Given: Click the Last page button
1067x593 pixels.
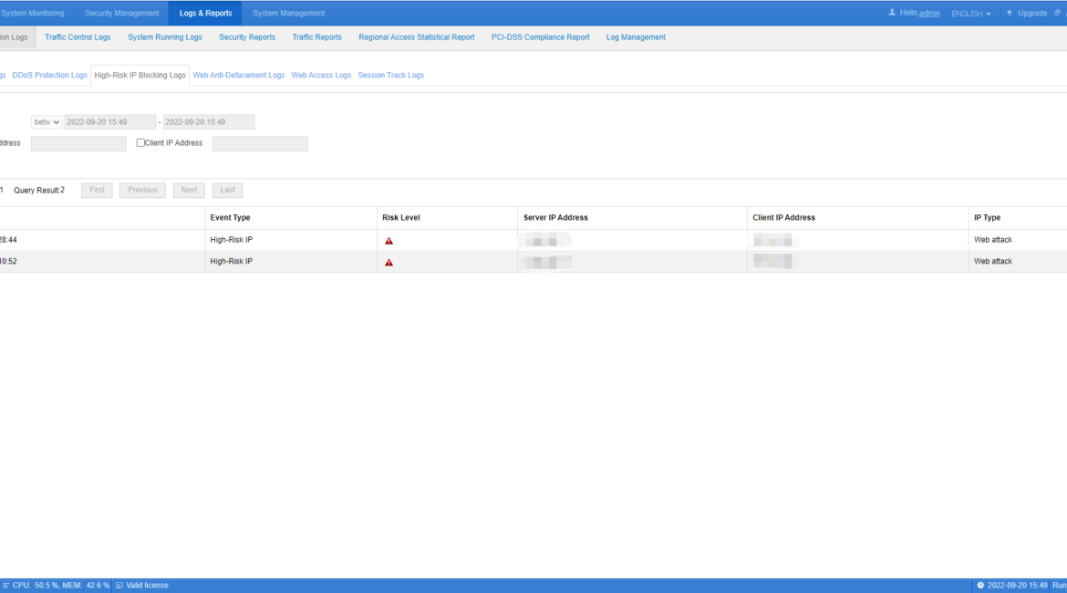Looking at the screenshot, I should point(227,189).
